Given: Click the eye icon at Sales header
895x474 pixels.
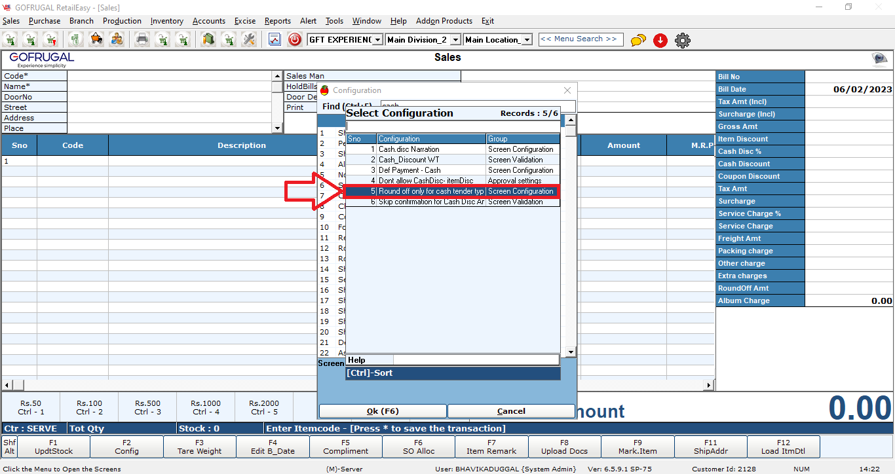Looking at the screenshot, I should [879, 59].
